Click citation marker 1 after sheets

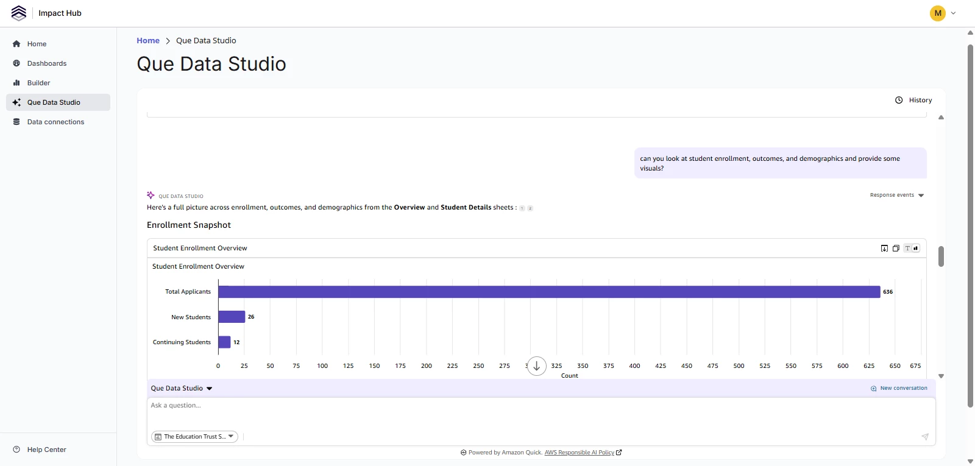(x=522, y=208)
